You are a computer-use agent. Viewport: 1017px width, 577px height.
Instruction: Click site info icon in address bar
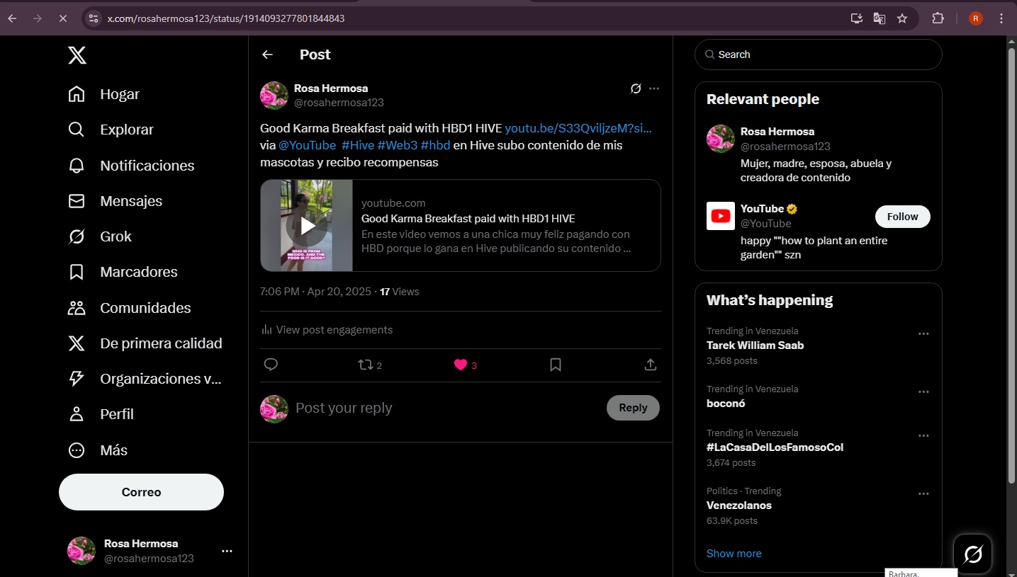94,18
